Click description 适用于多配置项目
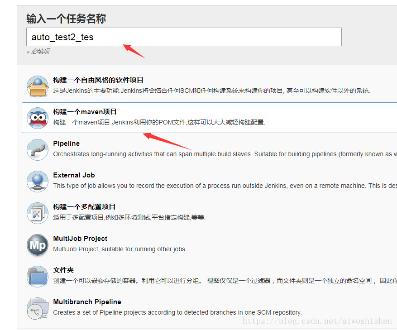 (129, 217)
